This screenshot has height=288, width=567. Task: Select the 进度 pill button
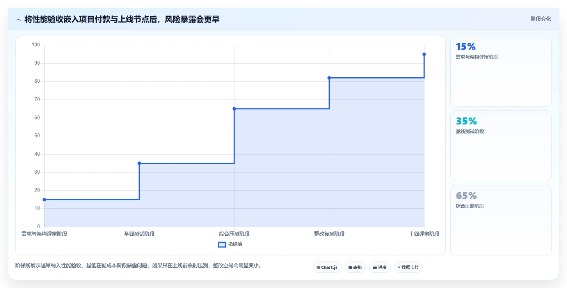point(380,267)
